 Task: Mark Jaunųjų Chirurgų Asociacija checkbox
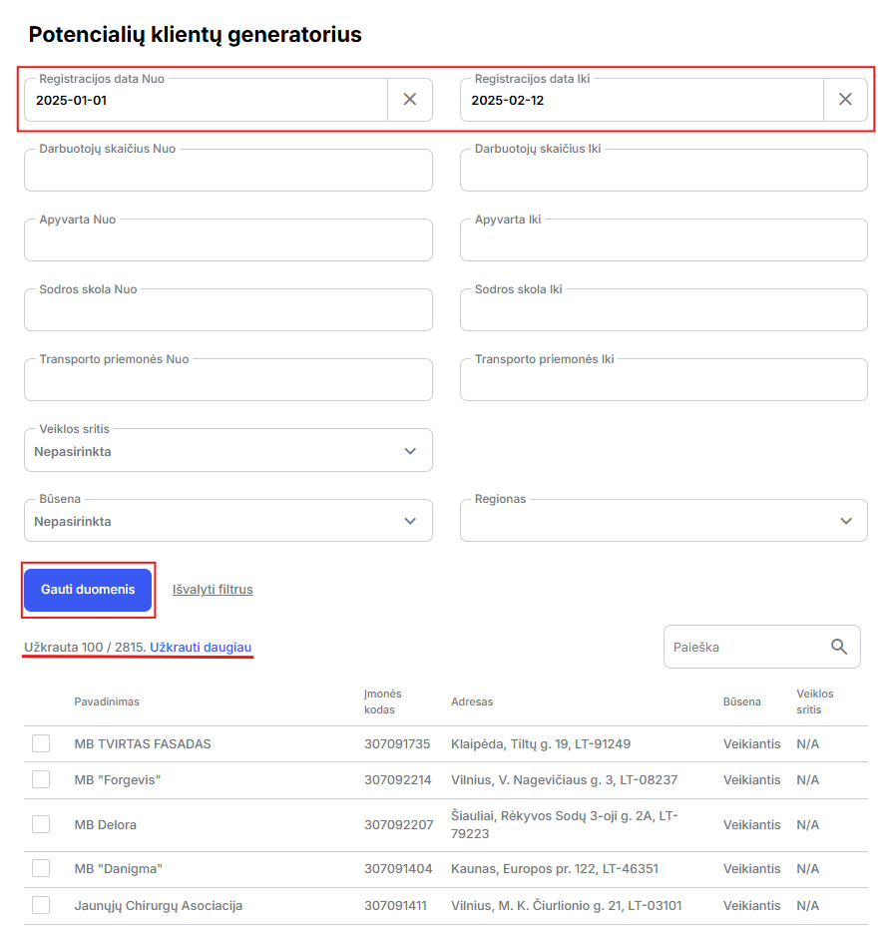tap(41, 905)
